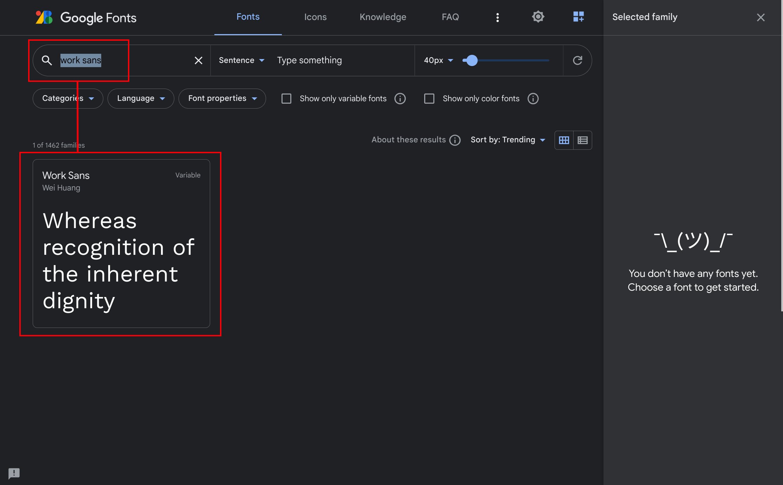Click the Google Fonts logo
This screenshot has width=783, height=485.
pyautogui.click(x=86, y=17)
